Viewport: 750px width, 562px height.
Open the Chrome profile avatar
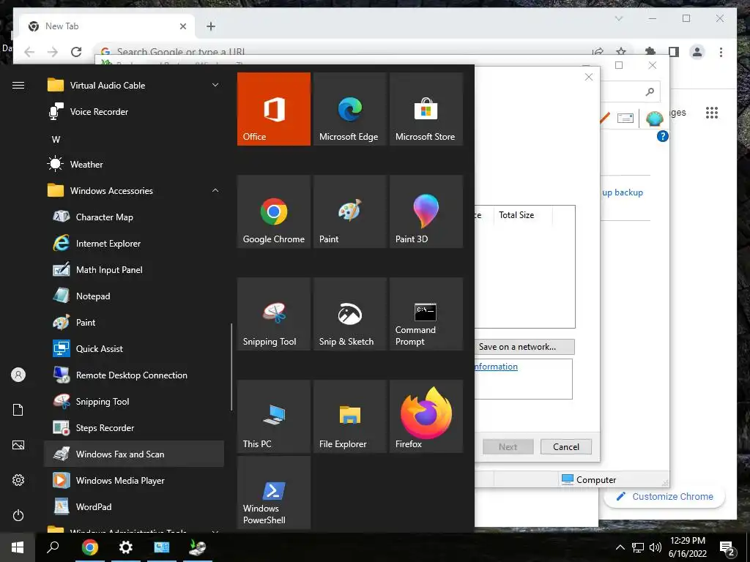(x=697, y=52)
